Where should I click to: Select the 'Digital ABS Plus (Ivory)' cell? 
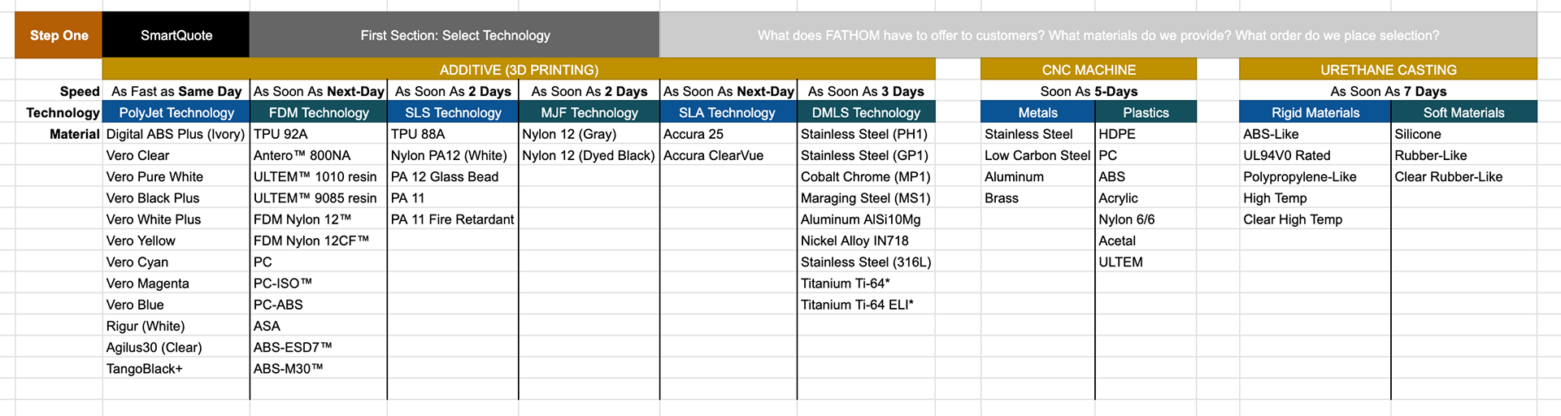176,133
